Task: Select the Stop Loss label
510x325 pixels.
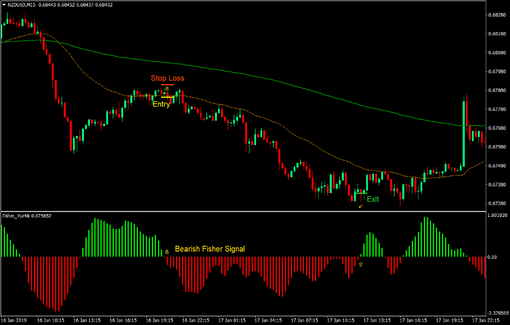Action: coord(167,78)
